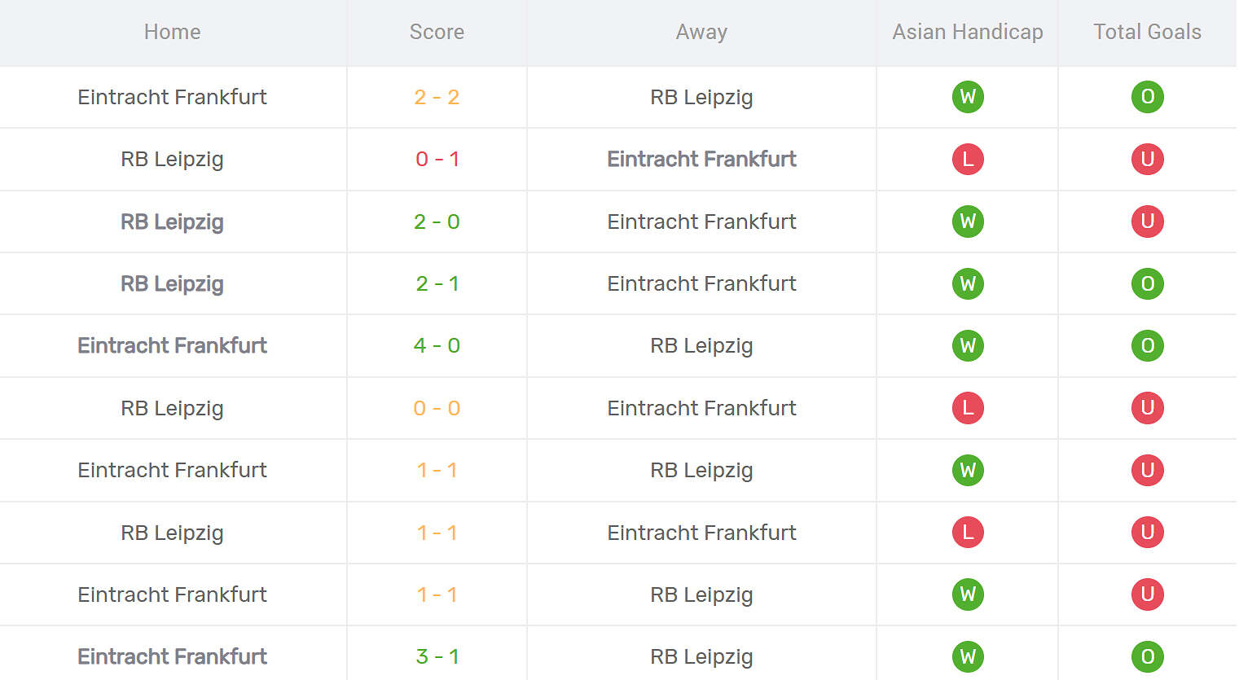The height and width of the screenshot is (680, 1239).
Task: Click the Total Goals column header
Action: [1147, 32]
